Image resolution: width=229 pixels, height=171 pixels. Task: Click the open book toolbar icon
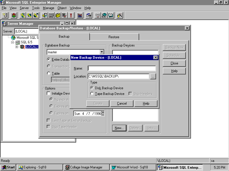click(111, 15)
